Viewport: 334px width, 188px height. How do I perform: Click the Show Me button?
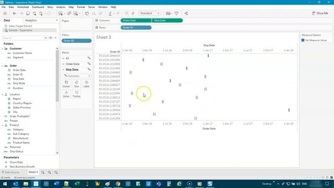(x=320, y=13)
